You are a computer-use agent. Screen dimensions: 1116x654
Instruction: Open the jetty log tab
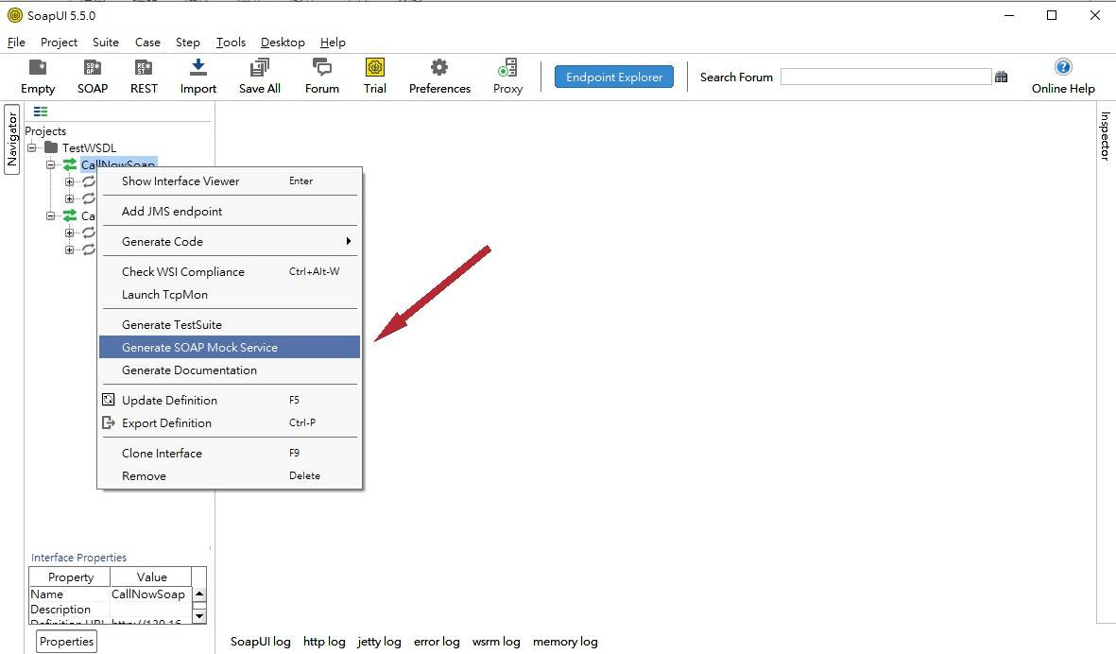click(x=379, y=641)
